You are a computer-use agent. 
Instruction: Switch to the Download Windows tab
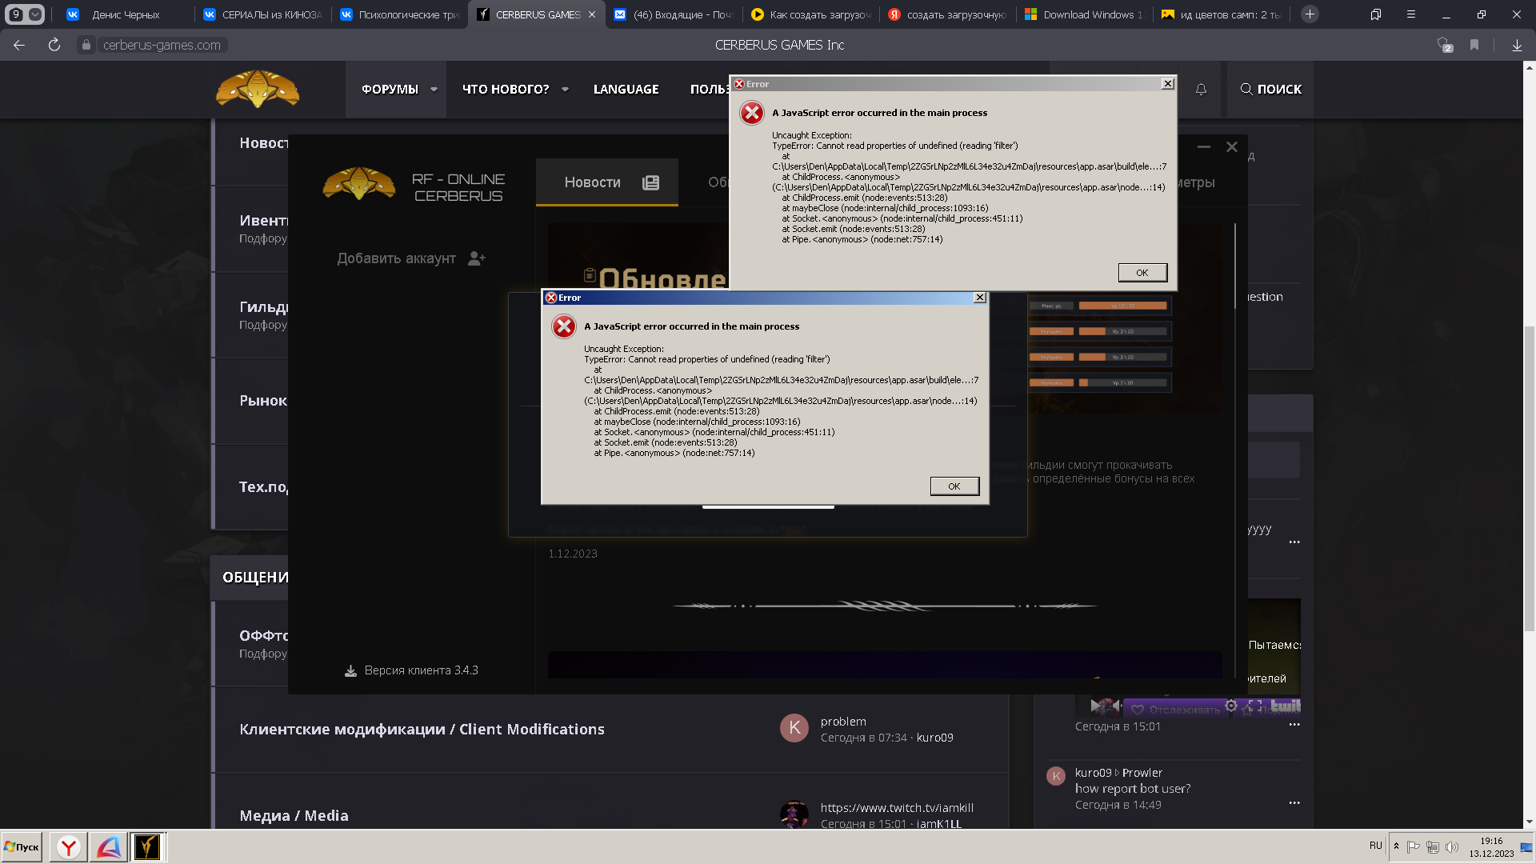click(1084, 14)
